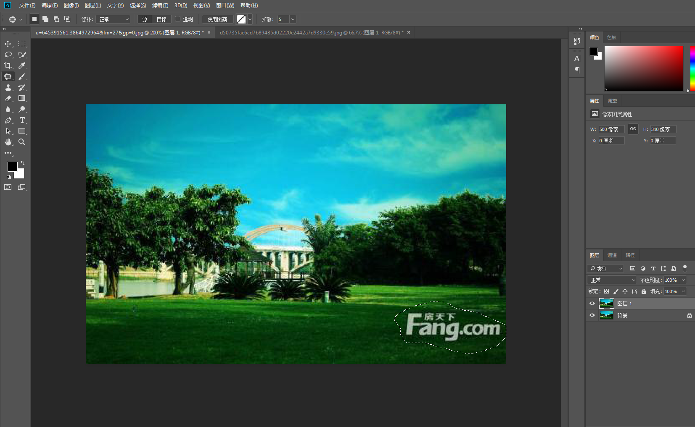Open the 不透明度 slider dropdown
Image resolution: width=695 pixels, height=427 pixels.
[x=684, y=280]
